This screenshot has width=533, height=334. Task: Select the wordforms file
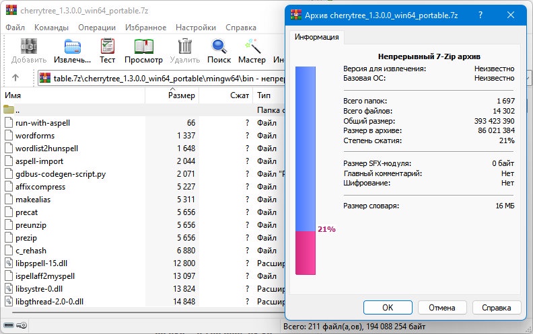[35, 136]
